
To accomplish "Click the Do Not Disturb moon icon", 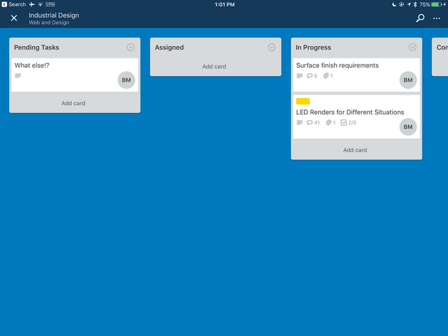I will [394, 4].
